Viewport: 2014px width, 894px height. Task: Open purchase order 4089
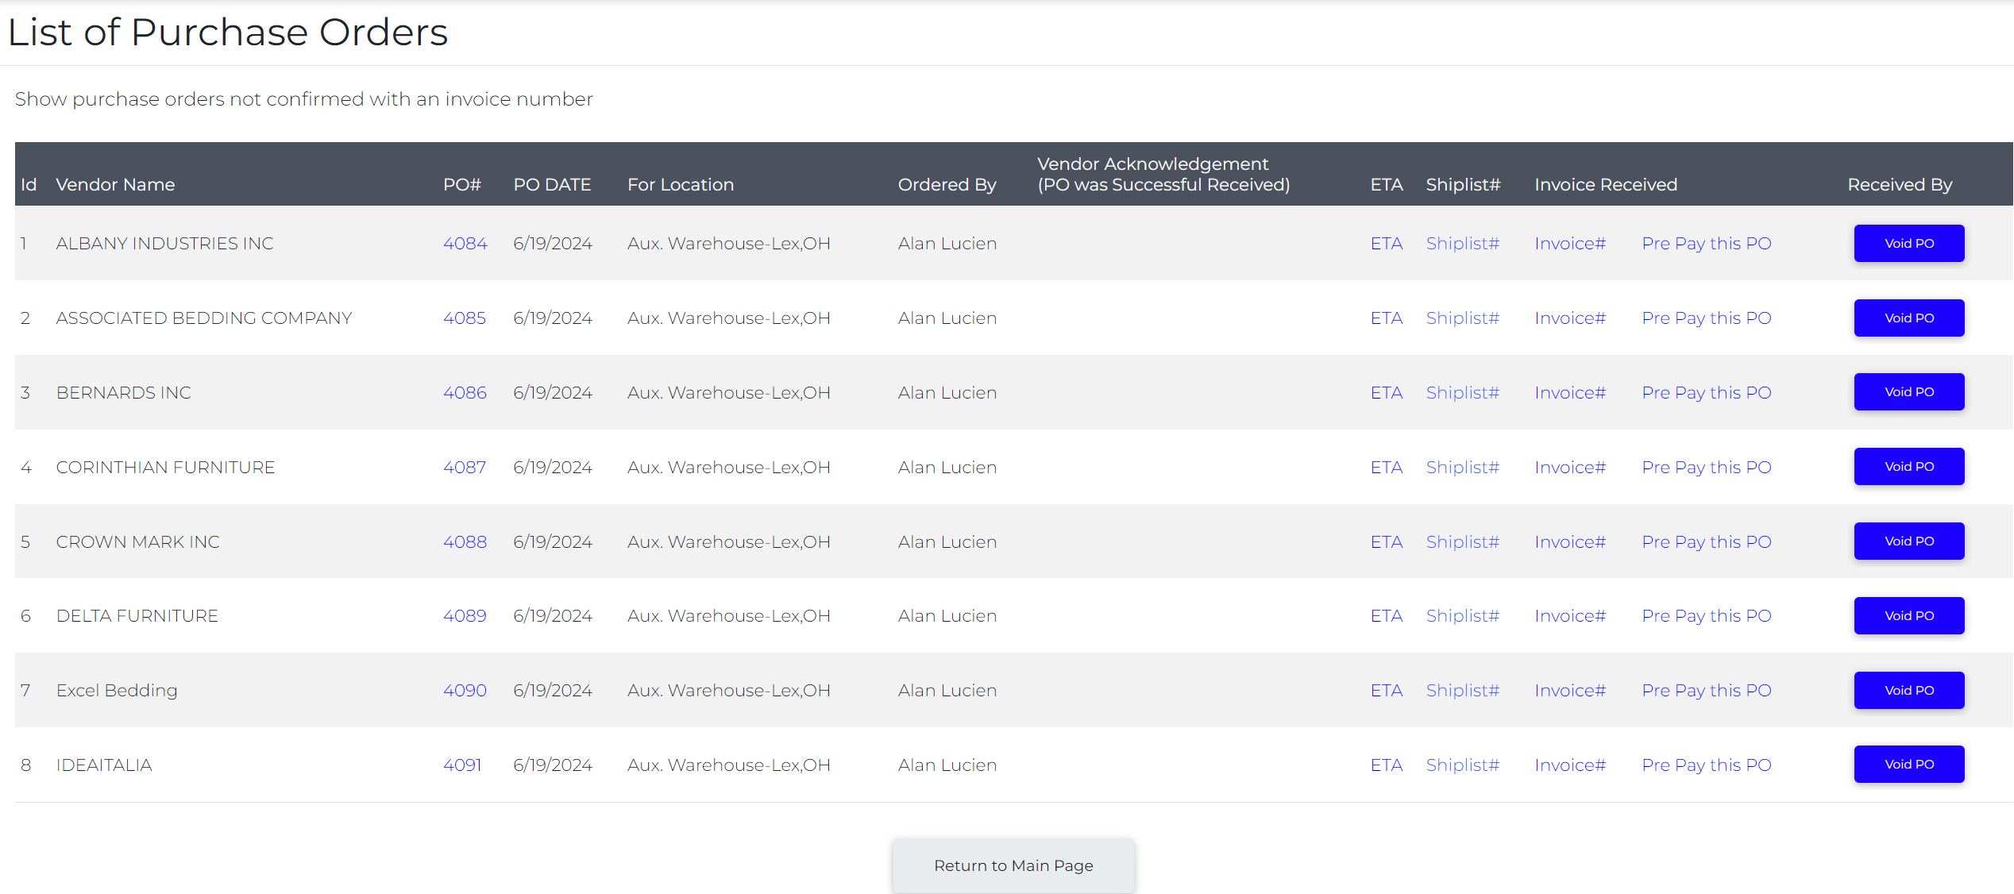[x=465, y=616]
